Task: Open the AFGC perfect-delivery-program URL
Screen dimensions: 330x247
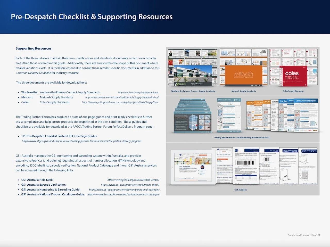Action: [81, 141]
